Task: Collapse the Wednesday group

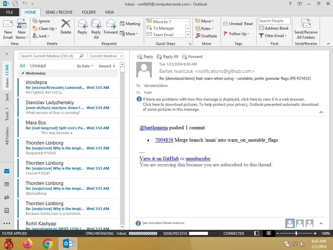Action: 23,73
